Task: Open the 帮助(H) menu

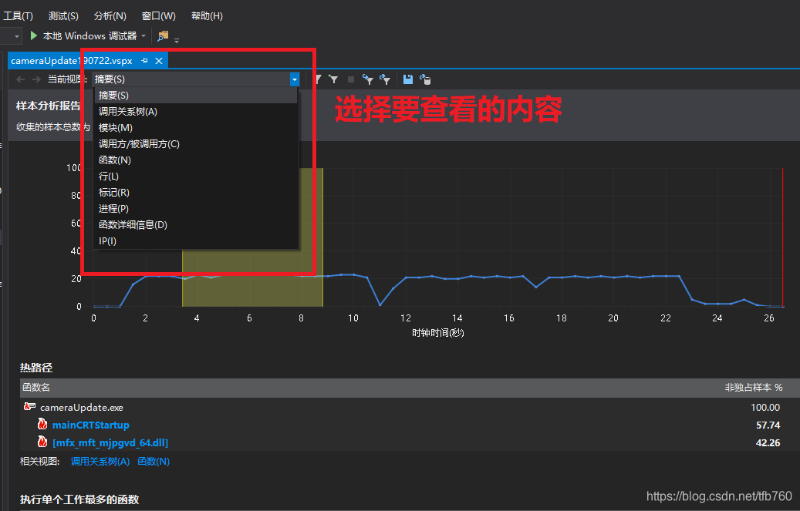Action: coord(207,16)
